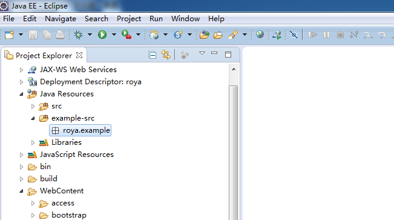
Task: Open the Web Browser globe icon
Action: [260, 35]
